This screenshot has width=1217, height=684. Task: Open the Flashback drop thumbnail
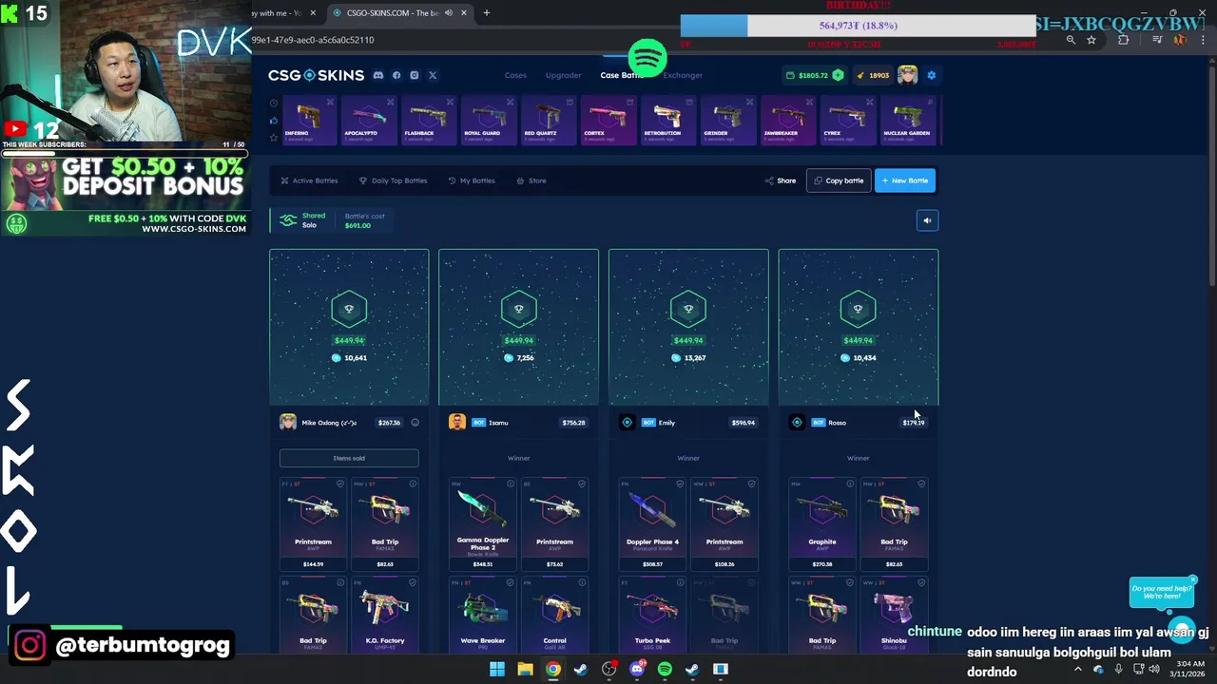click(428, 121)
